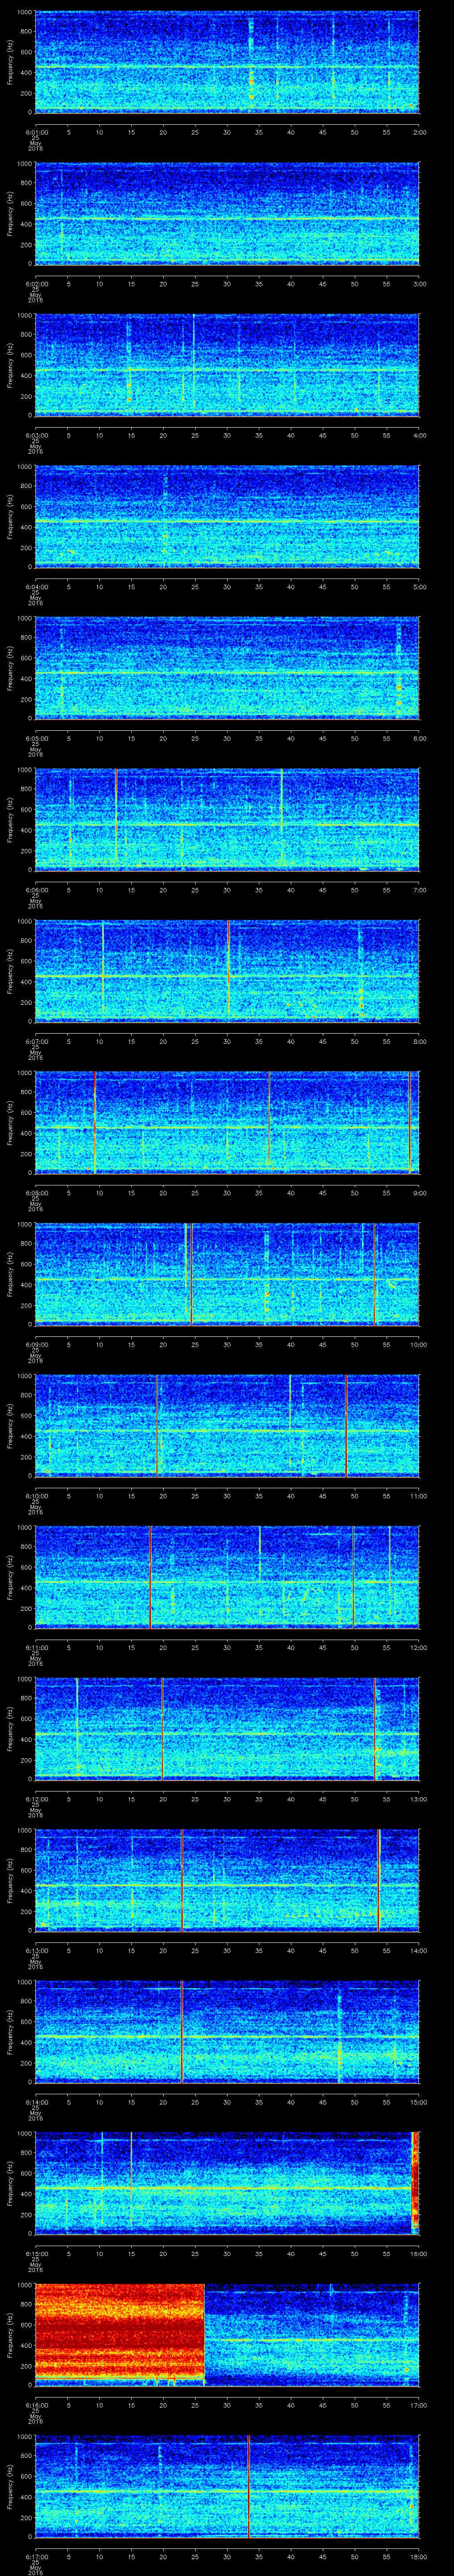Select the spectrogram panel starting at 6:02:00
Image resolution: width=454 pixels, height=2576 pixels.
(227, 213)
